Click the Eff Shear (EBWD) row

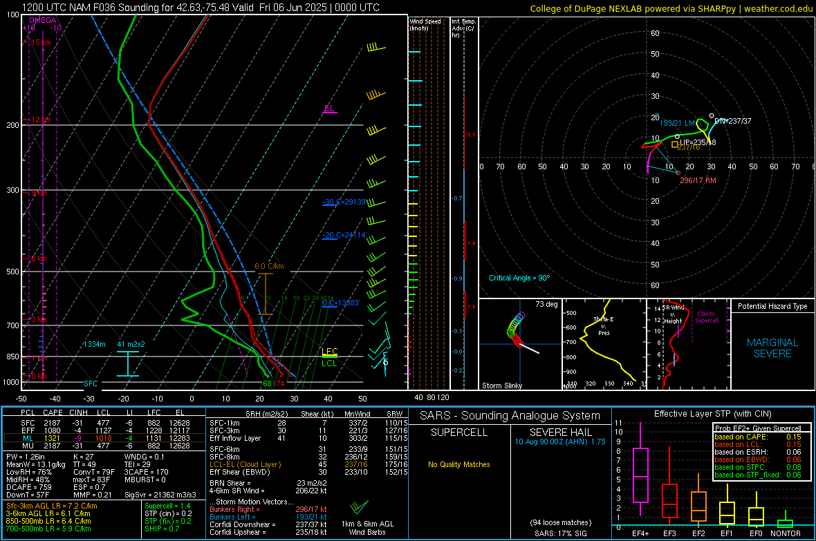308,472
